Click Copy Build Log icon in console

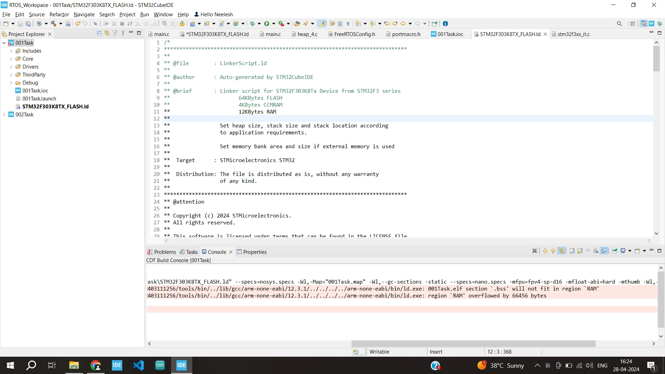click(572, 251)
